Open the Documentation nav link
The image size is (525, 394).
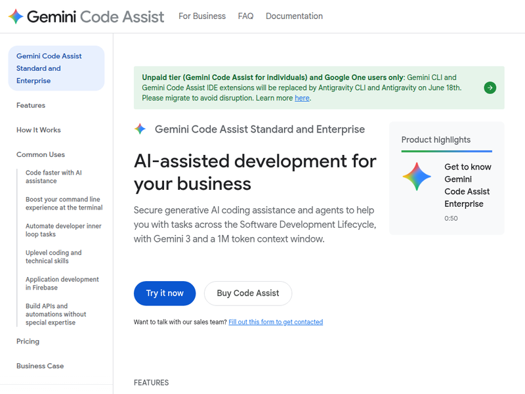coord(294,16)
